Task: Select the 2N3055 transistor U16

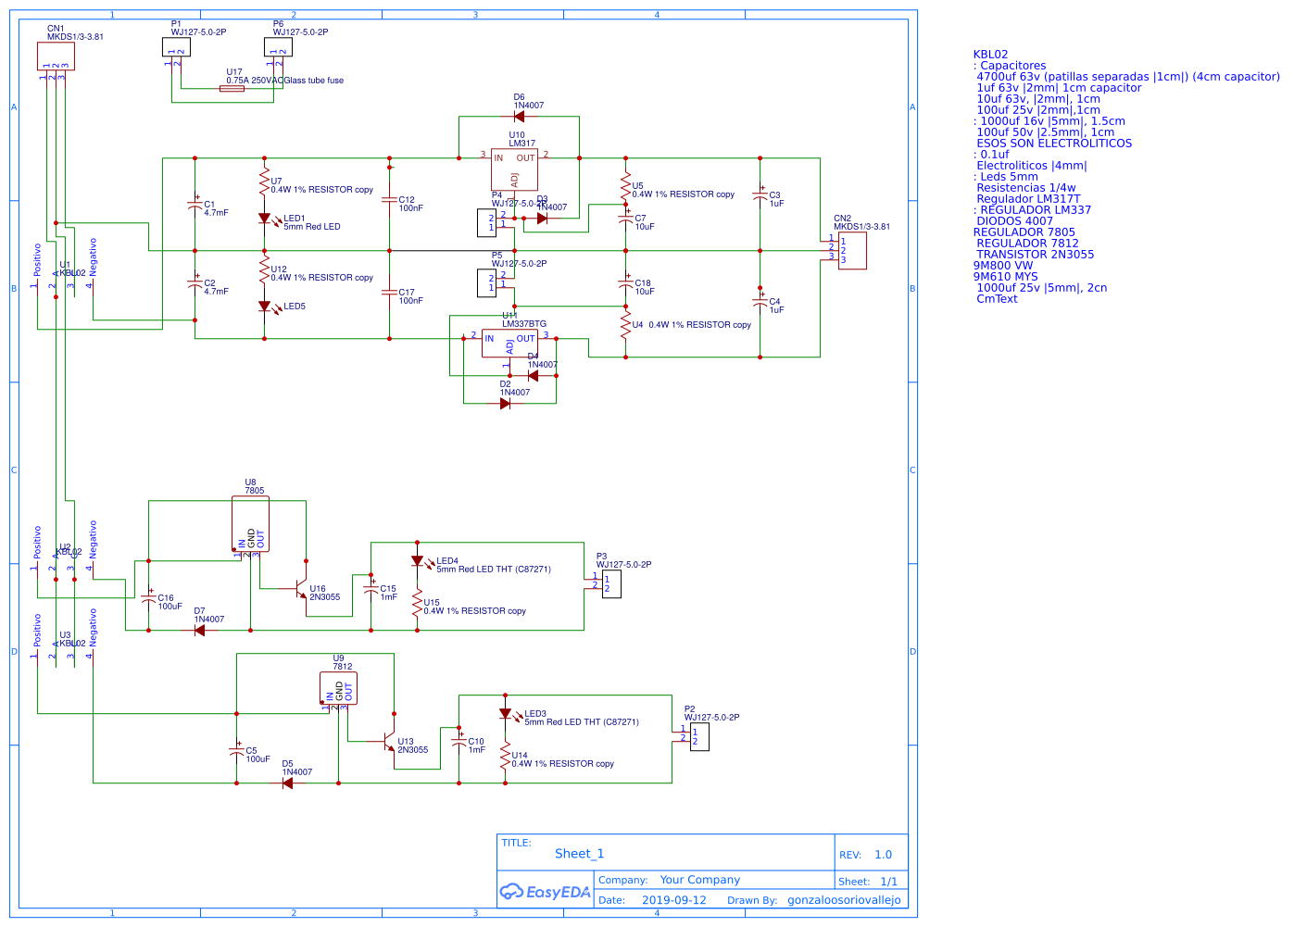Action: pyautogui.click(x=300, y=589)
